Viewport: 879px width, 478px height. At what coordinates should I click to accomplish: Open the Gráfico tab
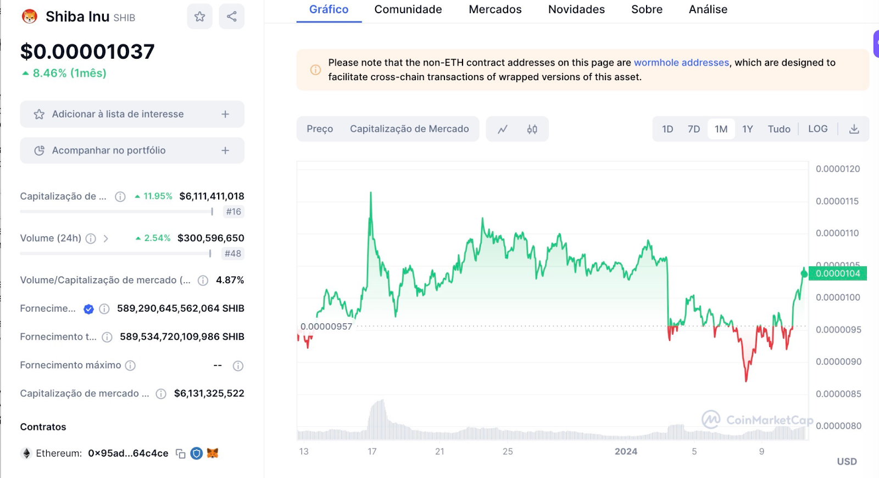tap(329, 9)
